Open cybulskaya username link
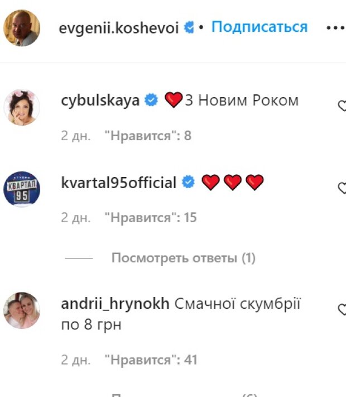This screenshot has height=397, width=346. (100, 101)
